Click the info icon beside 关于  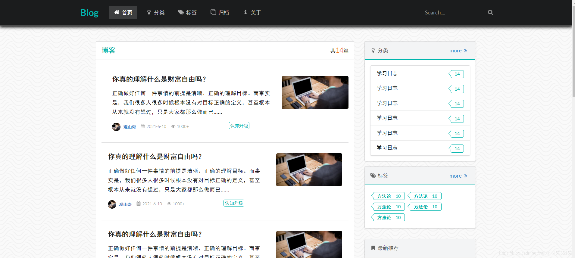(245, 12)
